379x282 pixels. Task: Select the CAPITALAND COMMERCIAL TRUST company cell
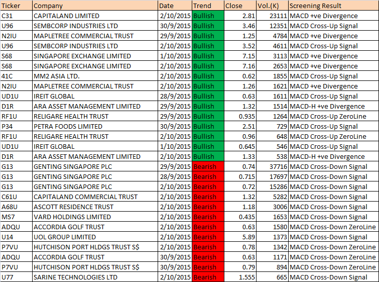click(x=95, y=197)
